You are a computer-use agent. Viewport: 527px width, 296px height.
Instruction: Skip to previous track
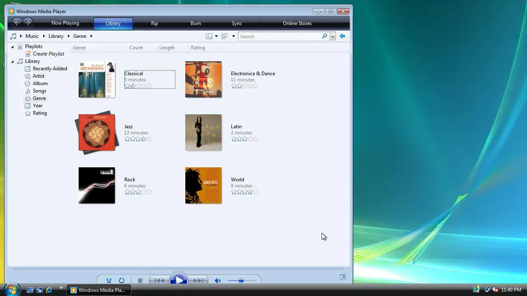pyautogui.click(x=159, y=280)
